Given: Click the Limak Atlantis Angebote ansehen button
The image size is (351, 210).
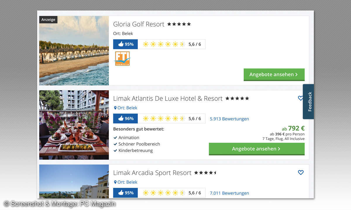Looking at the screenshot, I should [257, 149].
